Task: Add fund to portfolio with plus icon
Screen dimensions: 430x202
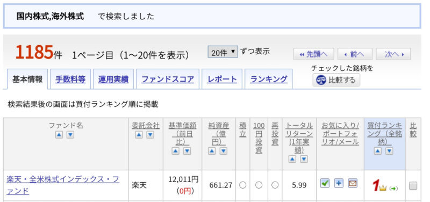Action: pyautogui.click(x=339, y=183)
